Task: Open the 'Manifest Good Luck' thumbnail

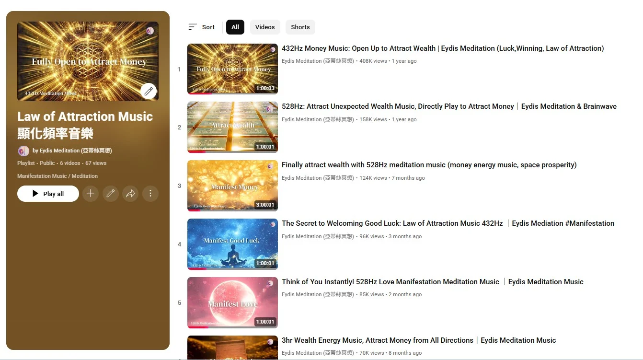Action: point(232,244)
